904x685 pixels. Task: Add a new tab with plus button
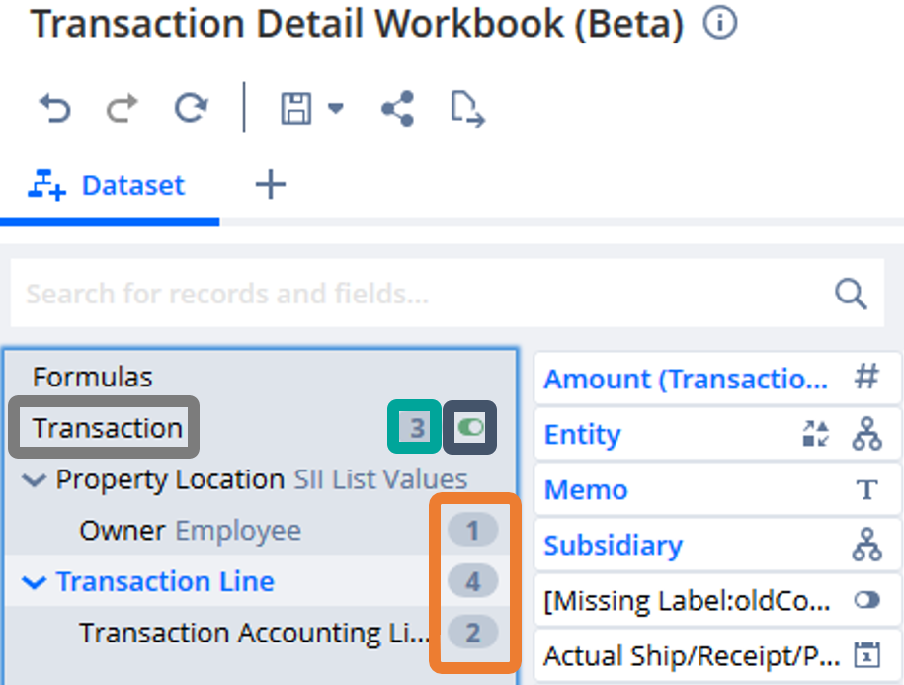click(270, 185)
